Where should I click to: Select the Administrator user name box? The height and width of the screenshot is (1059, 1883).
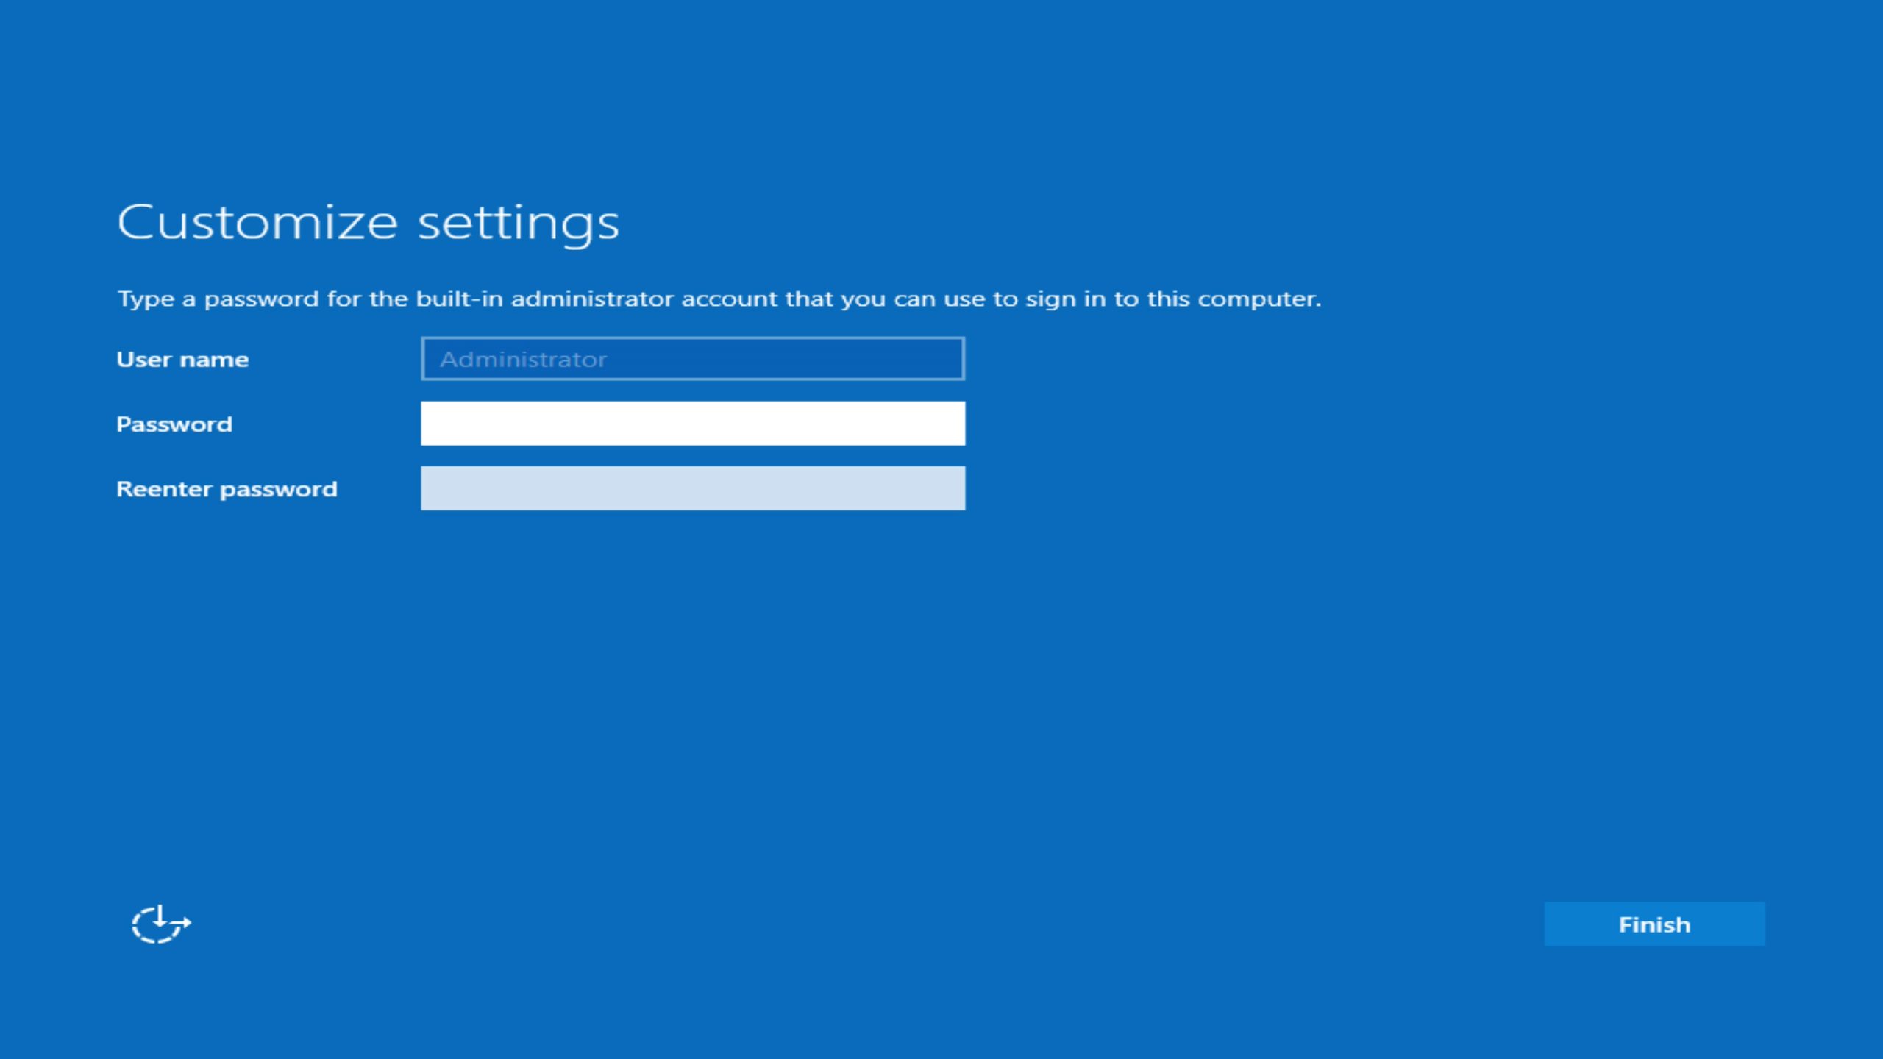pos(692,359)
